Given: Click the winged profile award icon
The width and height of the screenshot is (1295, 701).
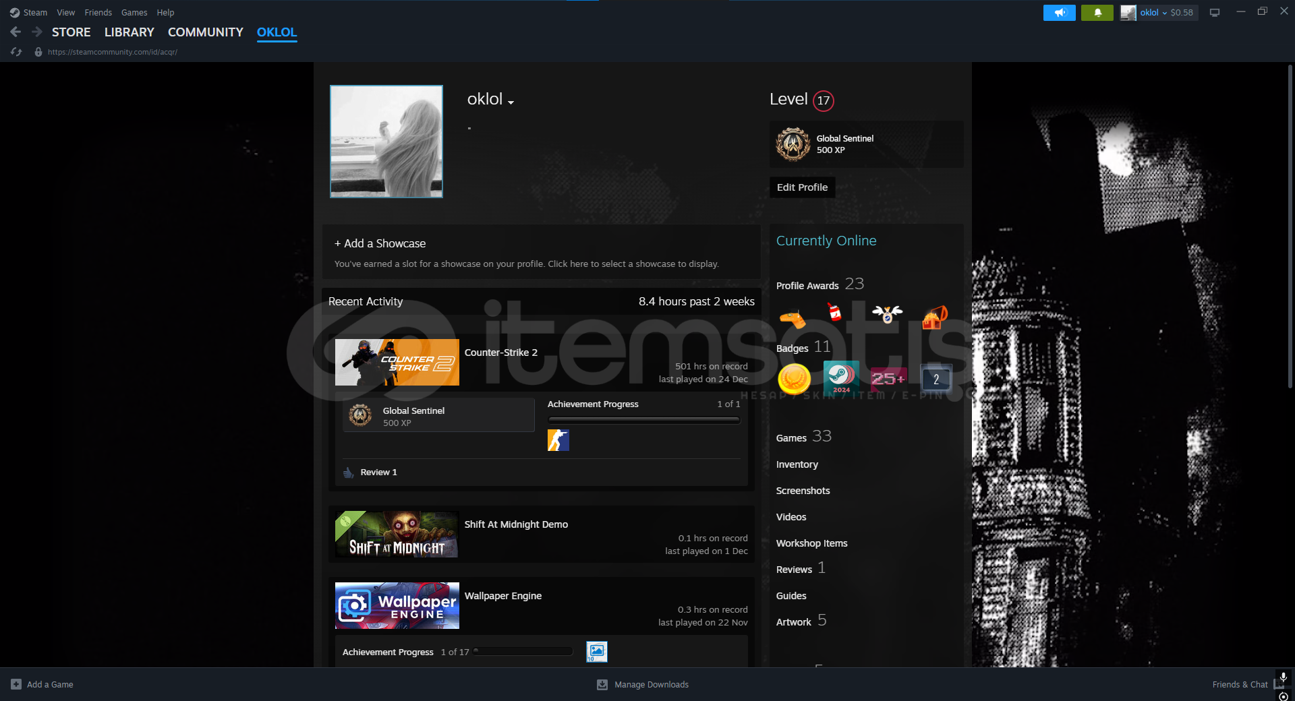Looking at the screenshot, I should pyautogui.click(x=887, y=313).
